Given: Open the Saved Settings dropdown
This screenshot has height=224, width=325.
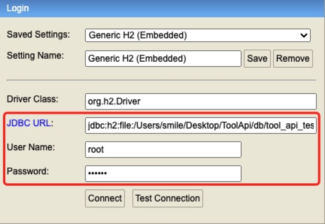Looking at the screenshot, I should coord(197,36).
